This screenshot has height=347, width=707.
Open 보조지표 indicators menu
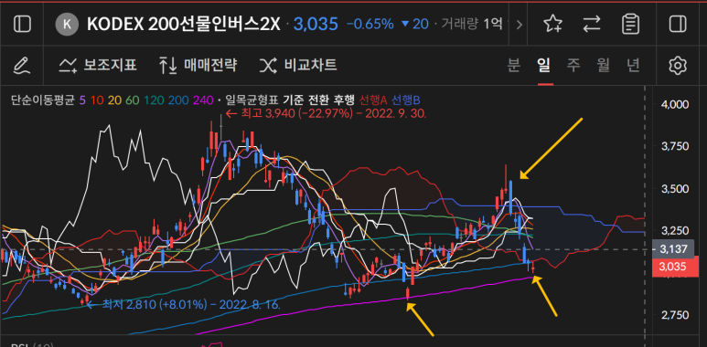pos(98,66)
